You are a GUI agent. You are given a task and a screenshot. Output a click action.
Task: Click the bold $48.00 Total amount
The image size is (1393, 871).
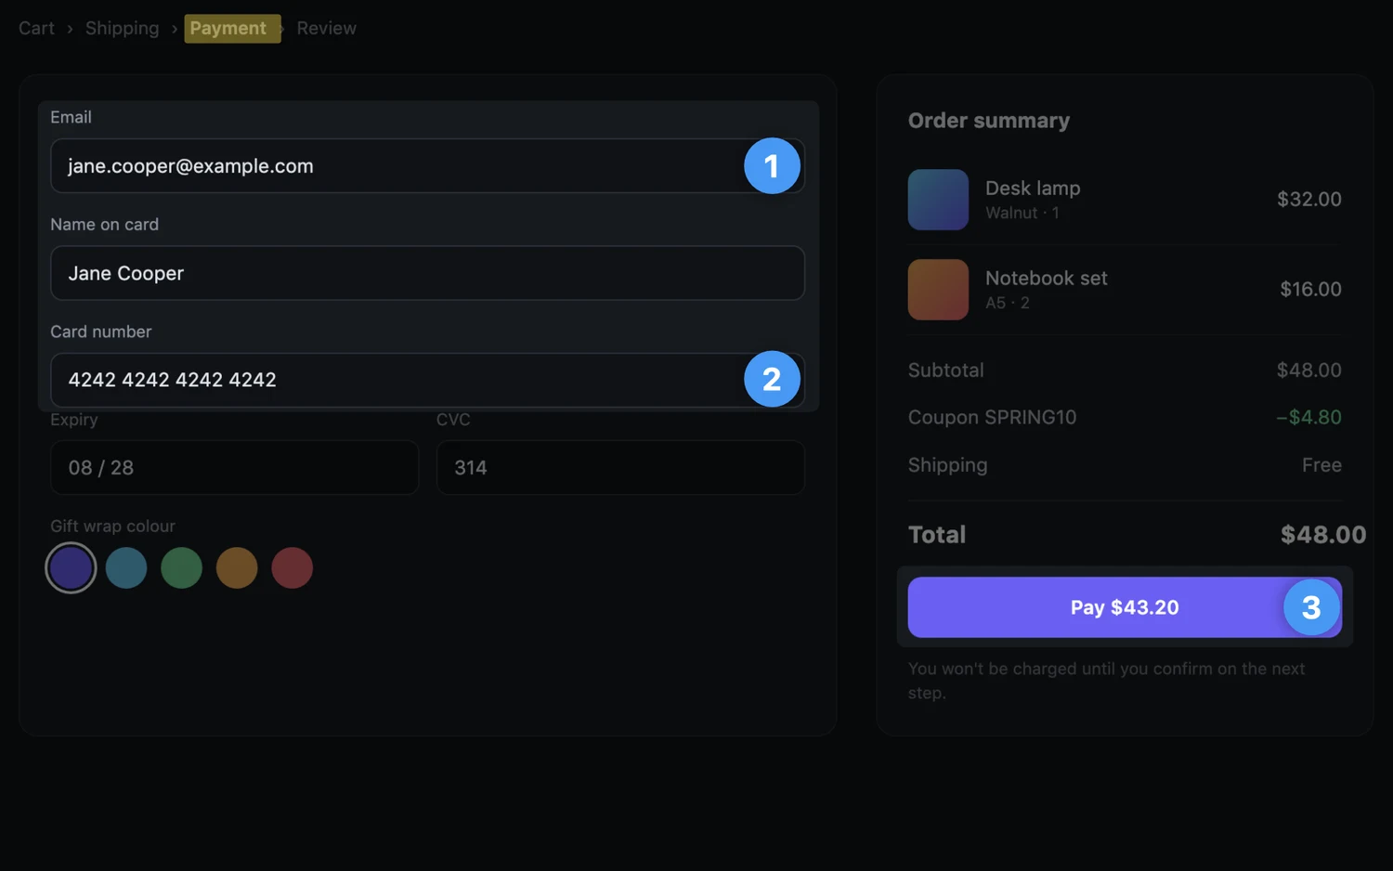1323,535
